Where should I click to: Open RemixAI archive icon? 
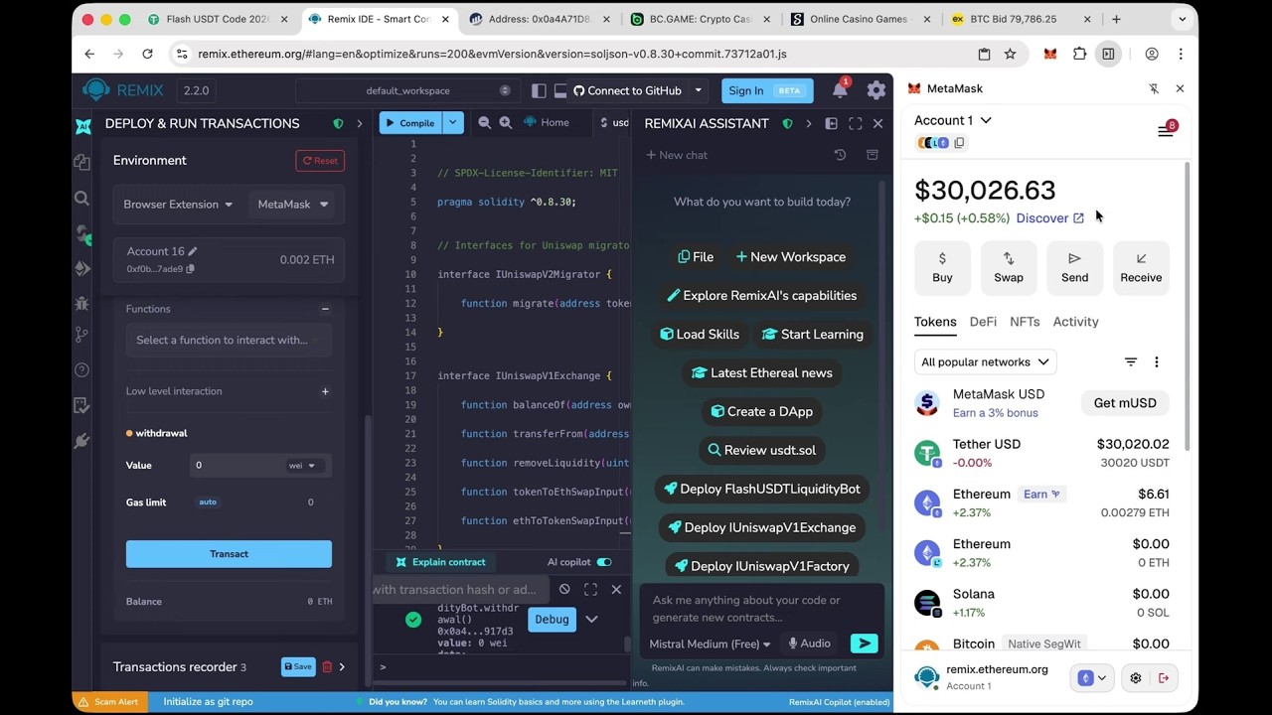coord(872,155)
